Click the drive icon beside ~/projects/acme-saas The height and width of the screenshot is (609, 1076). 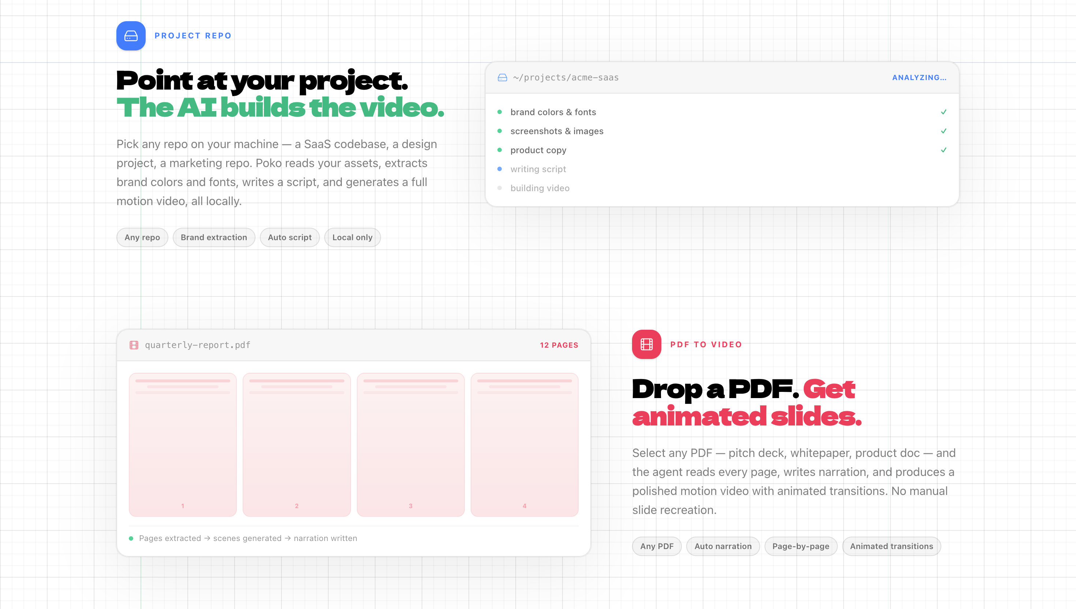502,78
